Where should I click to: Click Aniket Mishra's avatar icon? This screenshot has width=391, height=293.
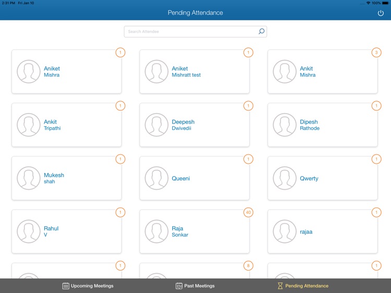click(29, 71)
